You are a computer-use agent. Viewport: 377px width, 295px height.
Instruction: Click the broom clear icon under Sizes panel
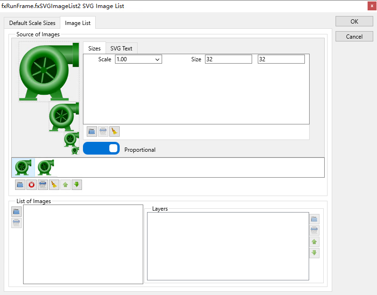point(114,131)
